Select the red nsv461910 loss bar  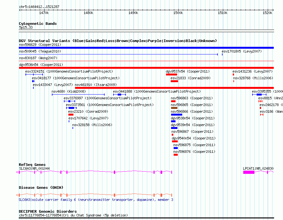[x=174, y=88]
